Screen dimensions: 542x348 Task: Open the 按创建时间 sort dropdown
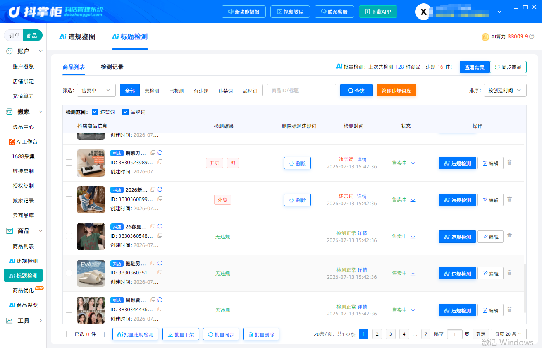505,90
